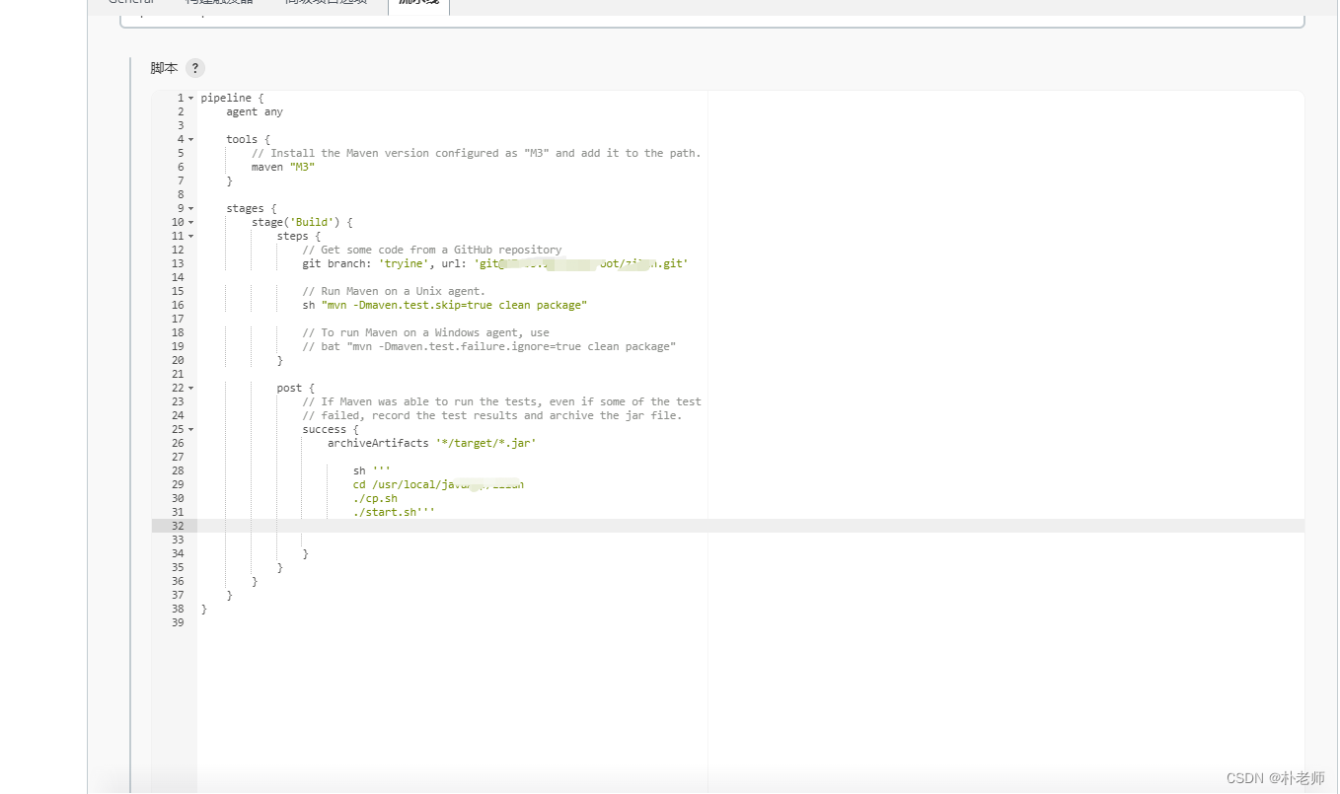Click the cd /usr/local/java line
The width and height of the screenshot is (1340, 794).
[x=439, y=484]
